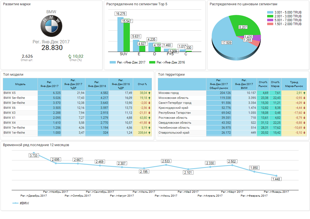This screenshot has width=310, height=219.
Task: Click the #BMW line legend marker
Action: click(15, 203)
